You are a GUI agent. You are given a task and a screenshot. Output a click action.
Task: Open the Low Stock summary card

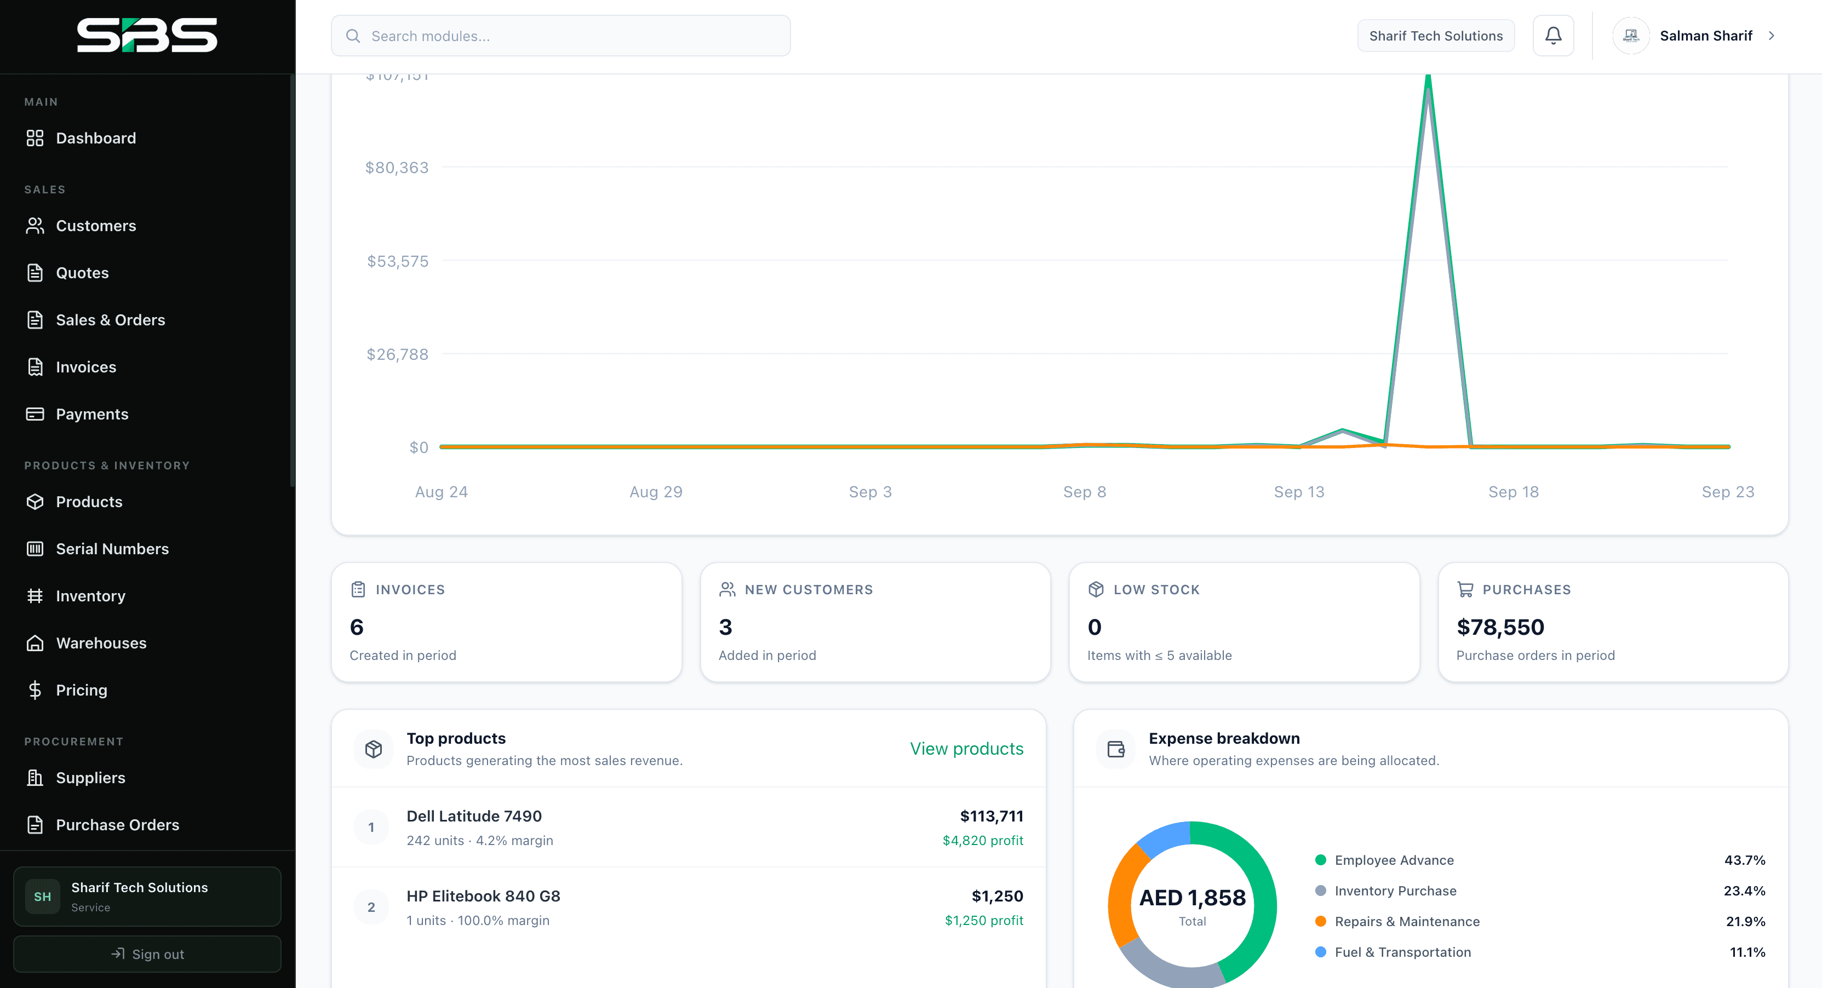1244,622
